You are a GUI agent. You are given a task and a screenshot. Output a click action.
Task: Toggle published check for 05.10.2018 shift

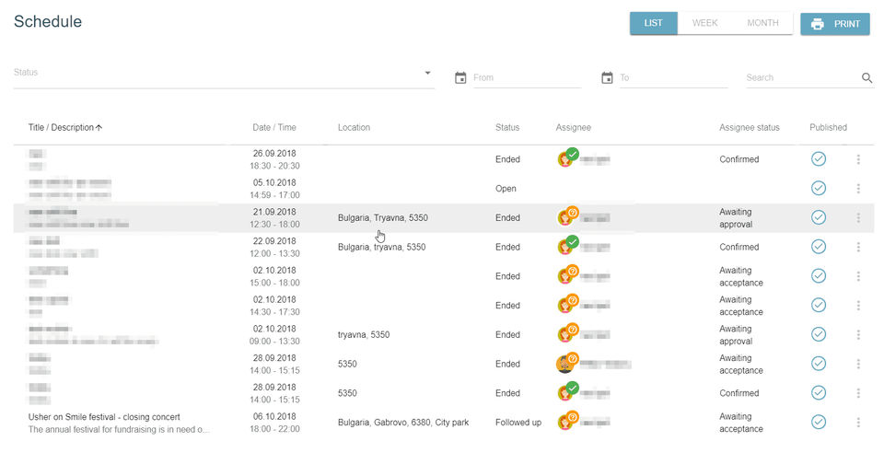point(819,188)
